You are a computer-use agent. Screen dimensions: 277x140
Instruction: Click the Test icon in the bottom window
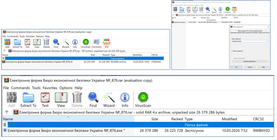pyautogui.click(x=45, y=99)
